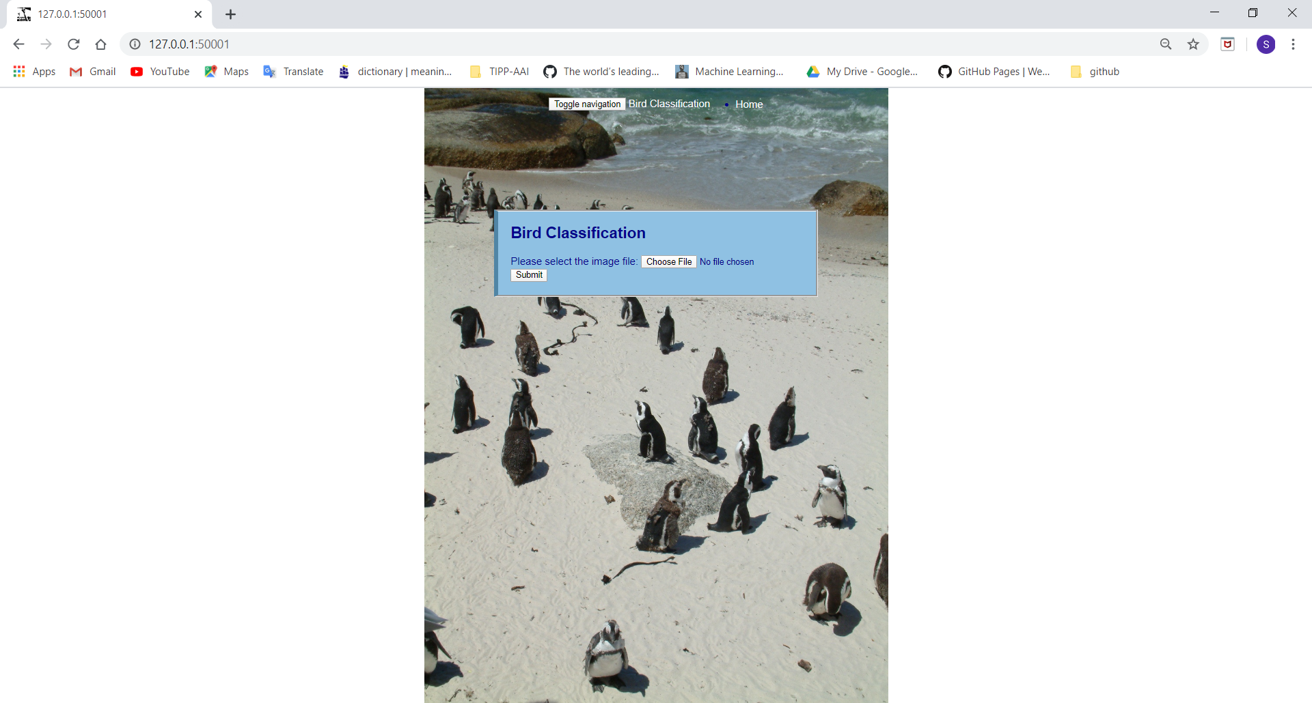Bookmark this page with the star icon
The image size is (1312, 703).
click(x=1193, y=44)
